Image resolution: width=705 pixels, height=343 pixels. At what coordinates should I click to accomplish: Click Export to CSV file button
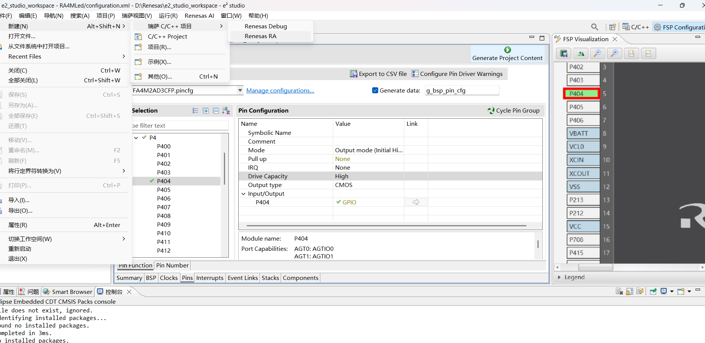tap(378, 74)
